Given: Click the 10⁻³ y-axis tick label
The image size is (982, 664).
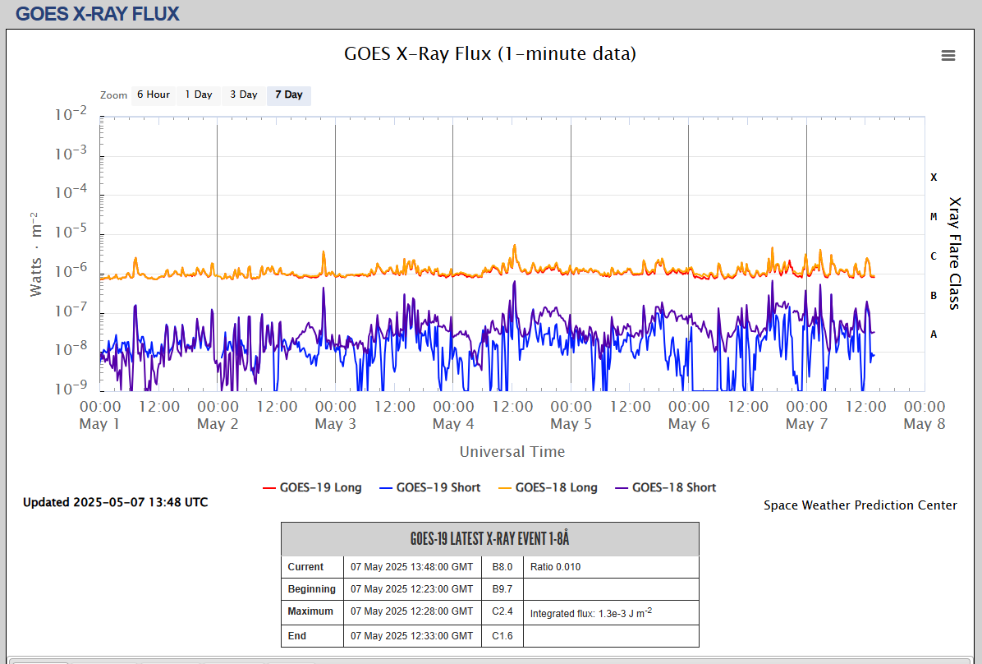Looking at the screenshot, I should point(71,154).
